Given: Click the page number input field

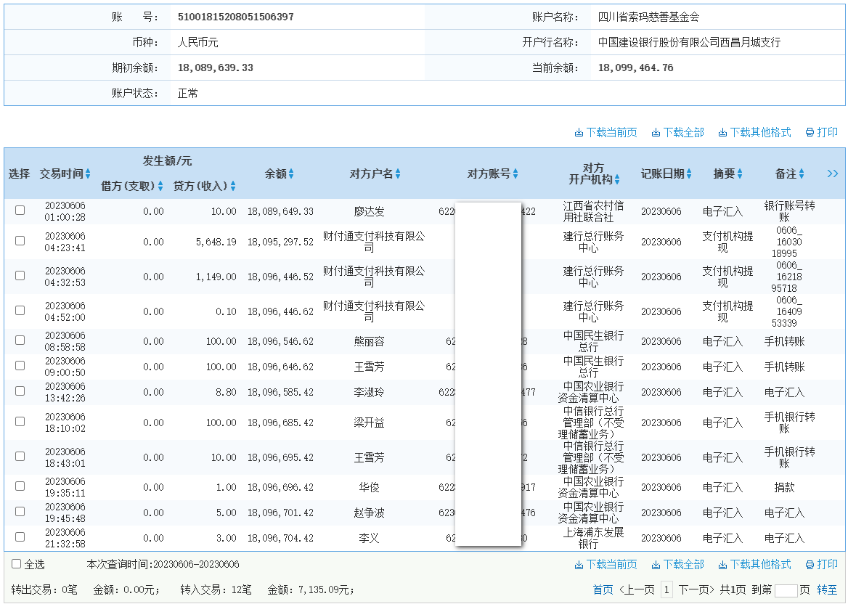Looking at the screenshot, I should click(x=786, y=590).
